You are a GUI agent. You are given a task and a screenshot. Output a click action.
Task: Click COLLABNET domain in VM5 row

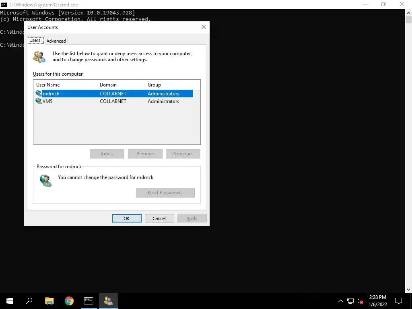click(113, 101)
